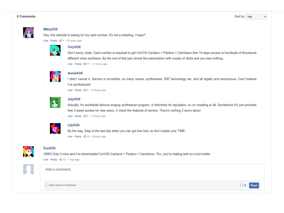
Task: Click AnnieVOX's avatar picture
Action: tap(55, 76)
